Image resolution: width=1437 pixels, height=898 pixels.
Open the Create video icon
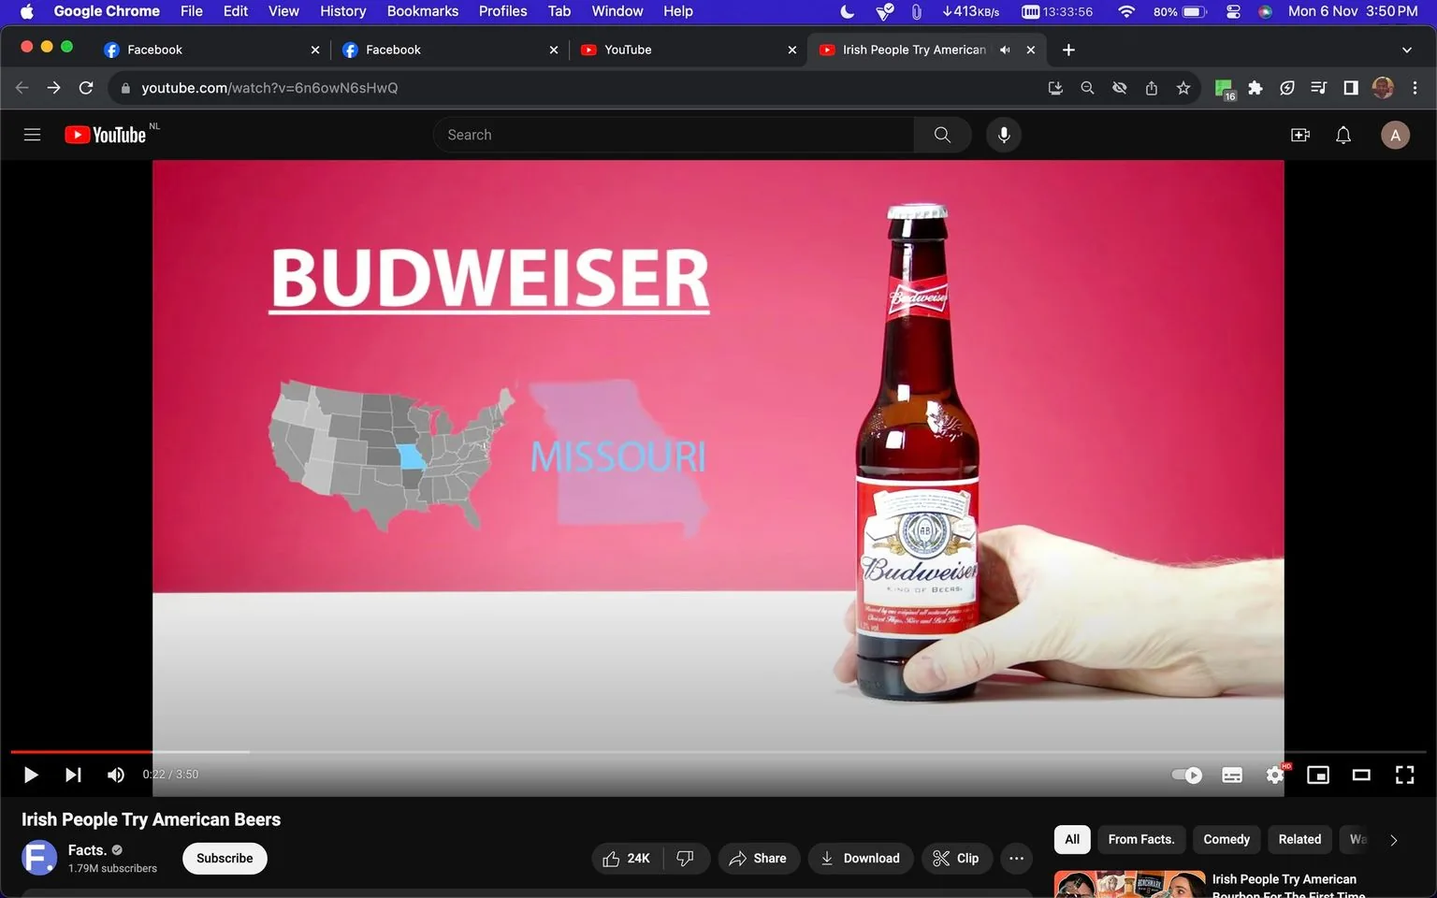pyautogui.click(x=1299, y=134)
